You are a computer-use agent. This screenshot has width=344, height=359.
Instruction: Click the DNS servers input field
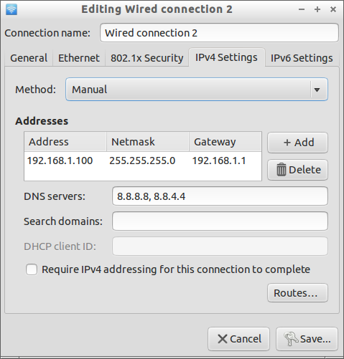tap(220, 196)
